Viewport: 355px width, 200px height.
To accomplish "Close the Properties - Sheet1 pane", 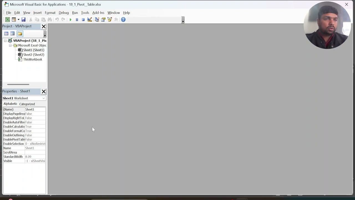I will pyautogui.click(x=44, y=91).
